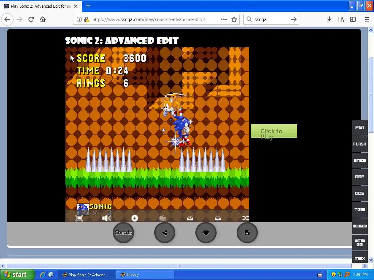Open the MSX category tab
Image resolution: width=374 pixels, height=280 pixels.
360,258
